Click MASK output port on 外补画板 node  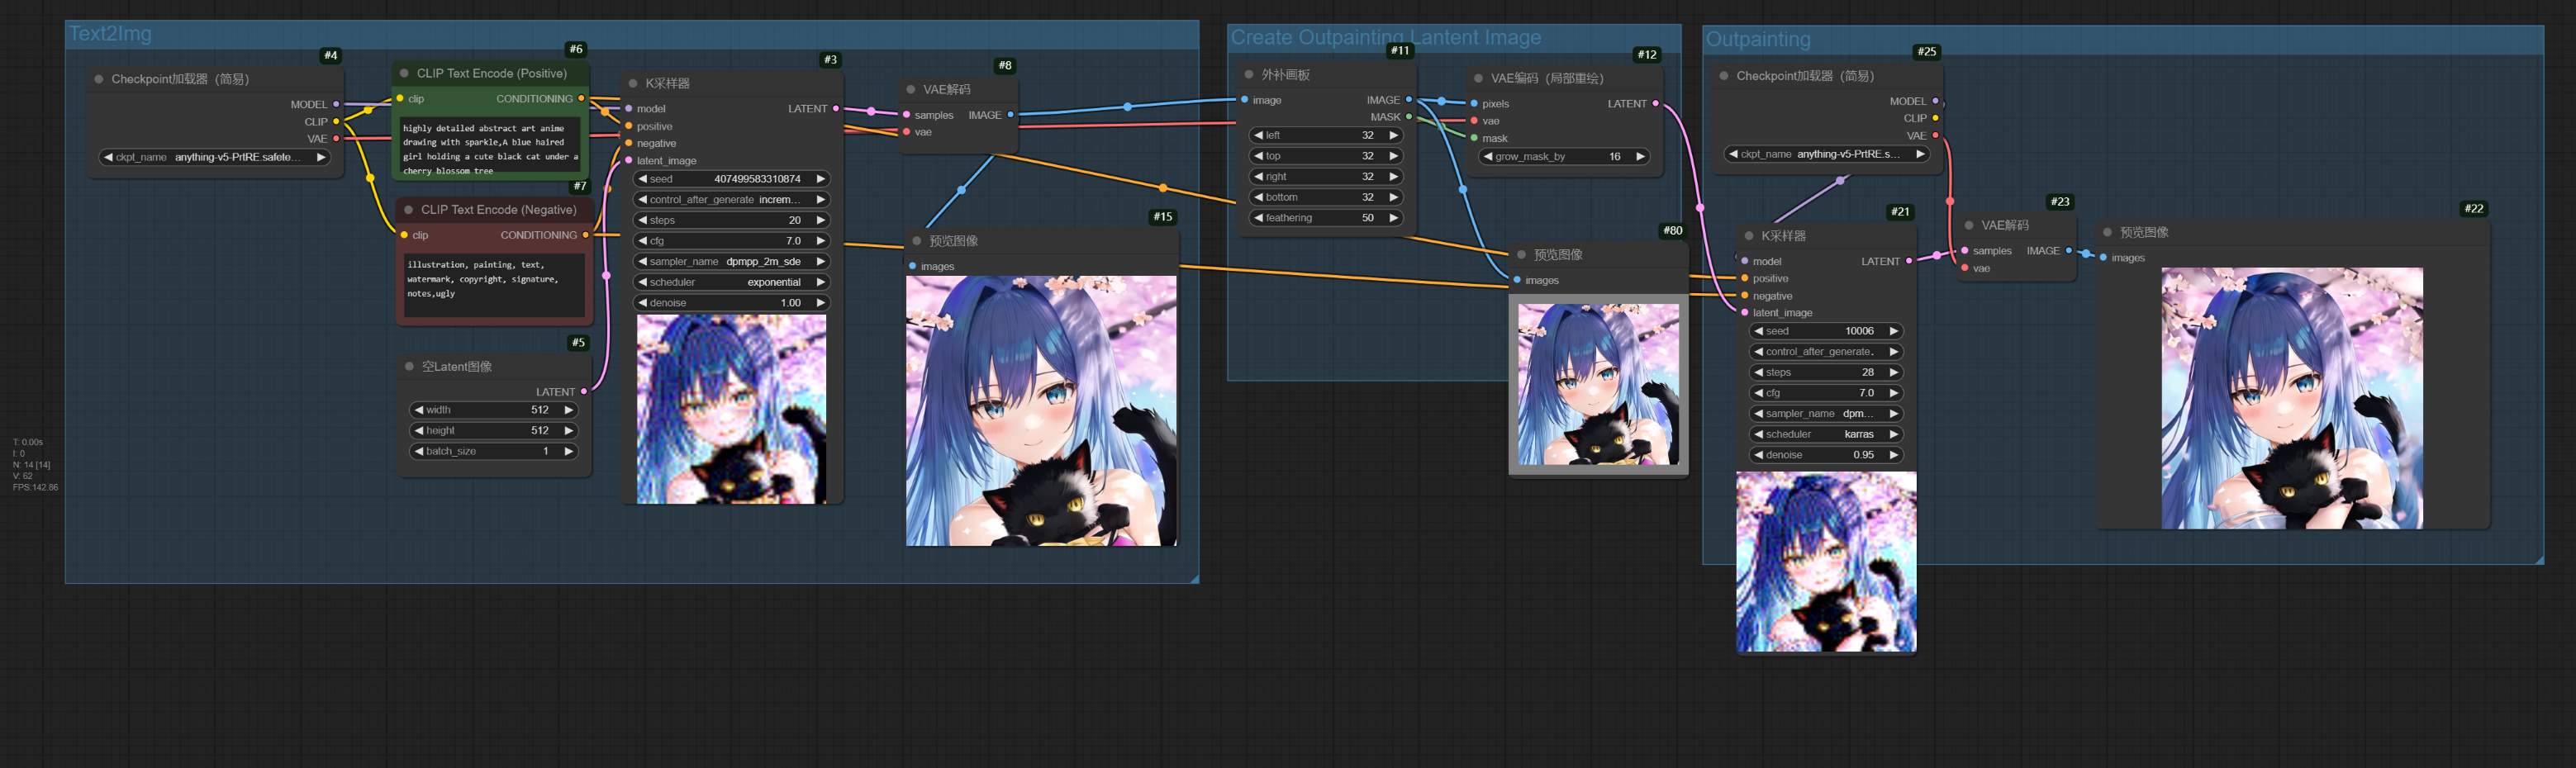(1409, 117)
